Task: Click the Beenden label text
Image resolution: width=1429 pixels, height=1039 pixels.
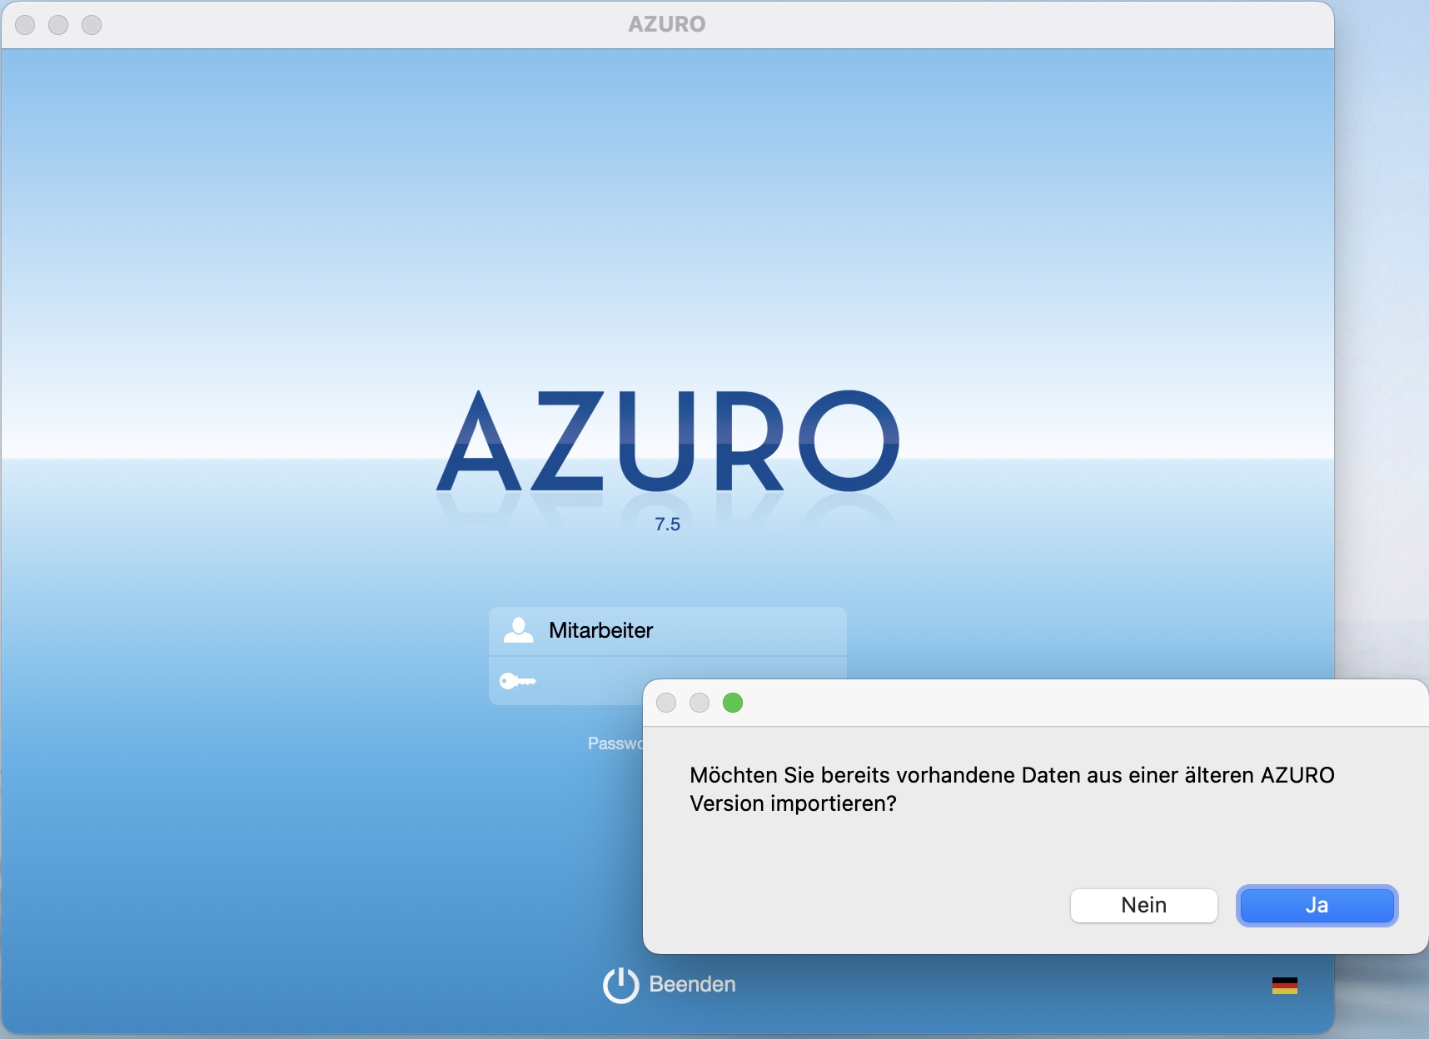Action: [692, 984]
